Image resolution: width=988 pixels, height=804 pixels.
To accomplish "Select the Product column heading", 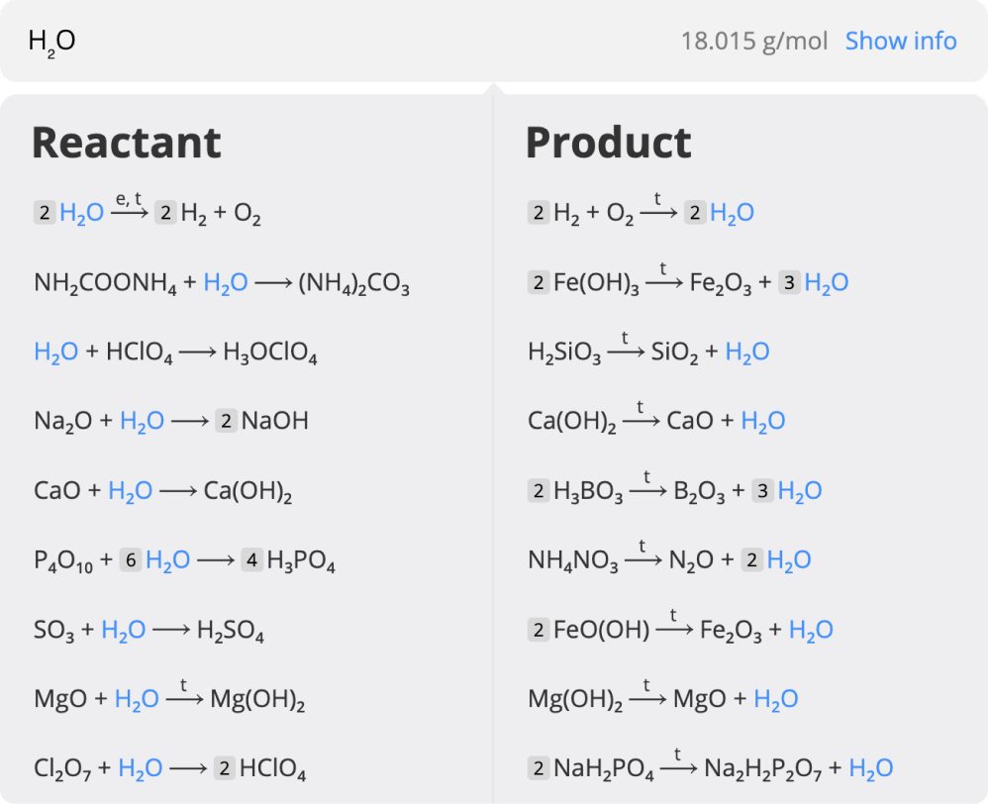I will tap(608, 142).
